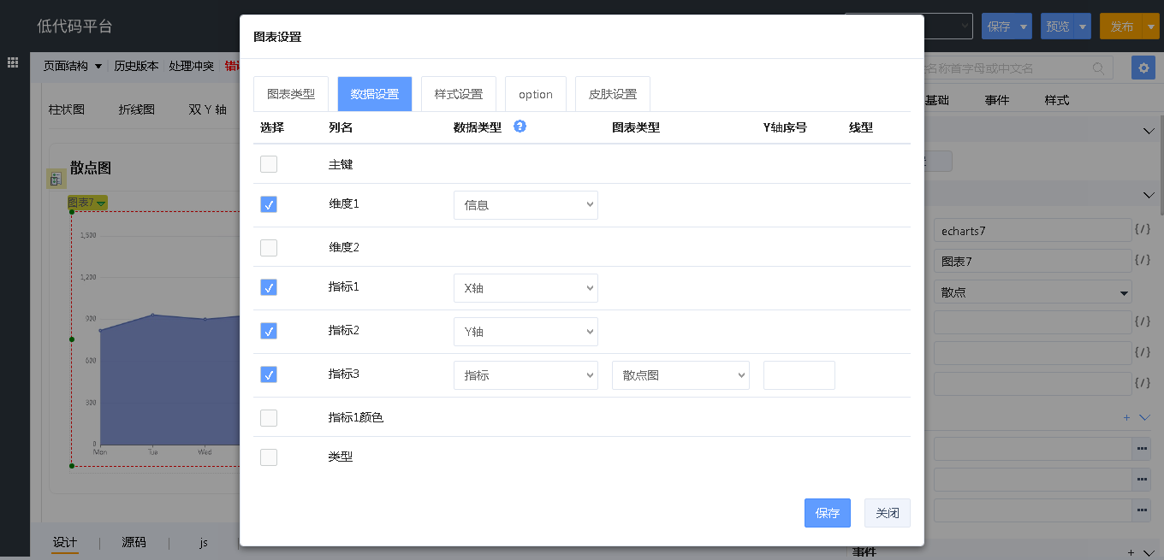Open the 事件 tab in properties panel
Viewport: 1164px width, 560px height.
coord(997,100)
